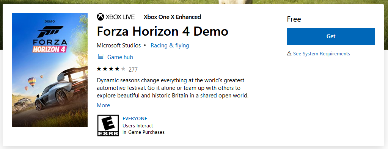Click the Free price label

tap(294, 19)
